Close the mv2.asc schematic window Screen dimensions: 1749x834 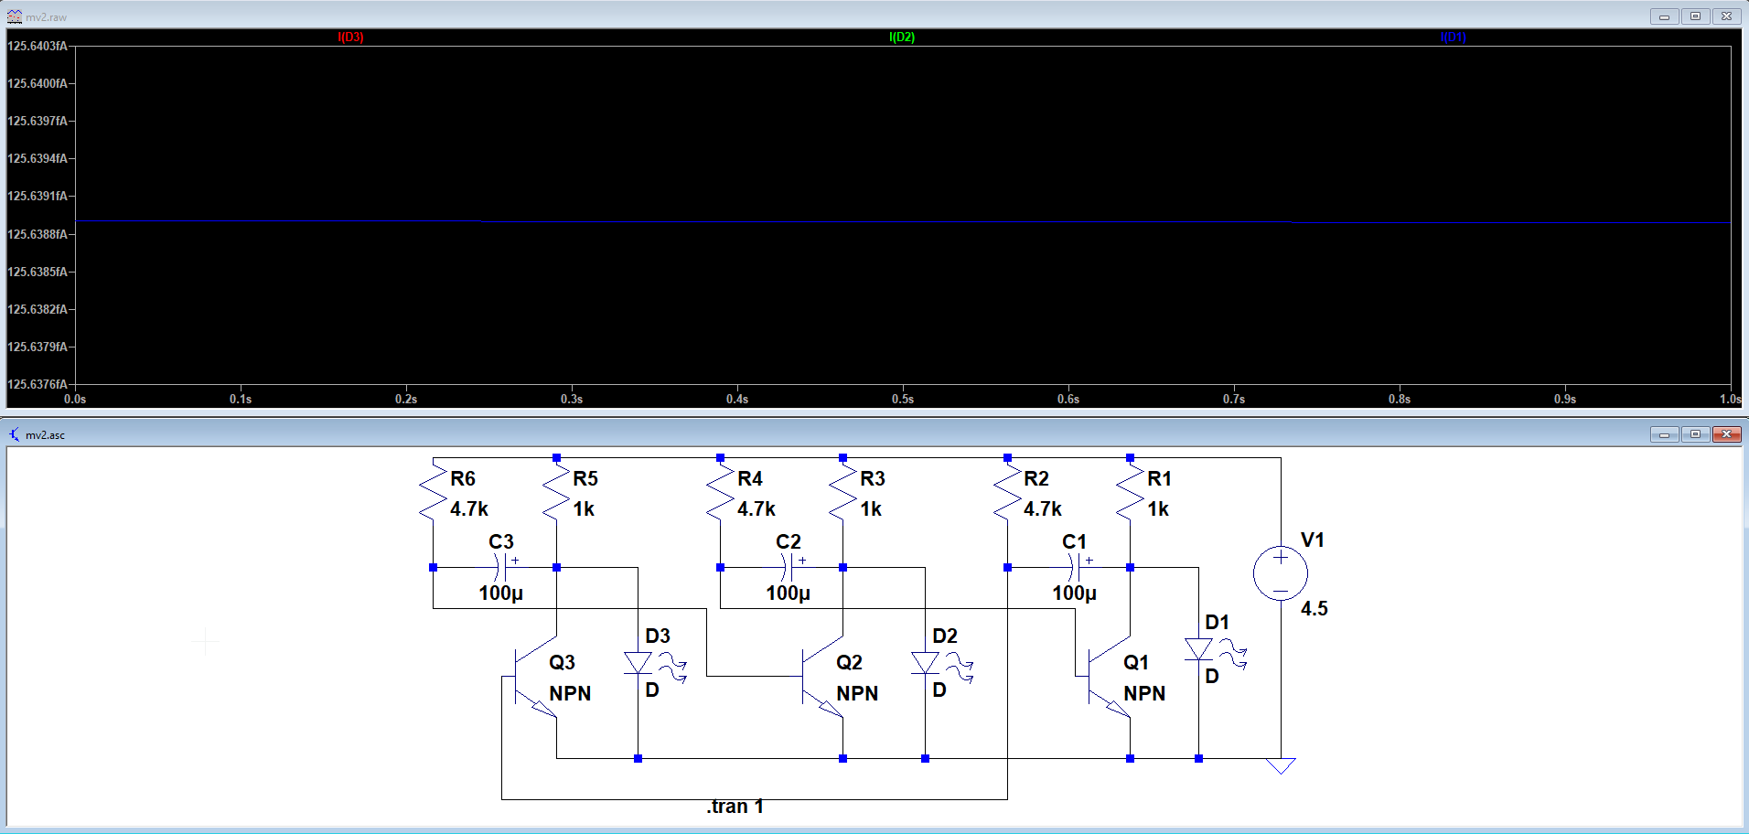[x=1726, y=434]
